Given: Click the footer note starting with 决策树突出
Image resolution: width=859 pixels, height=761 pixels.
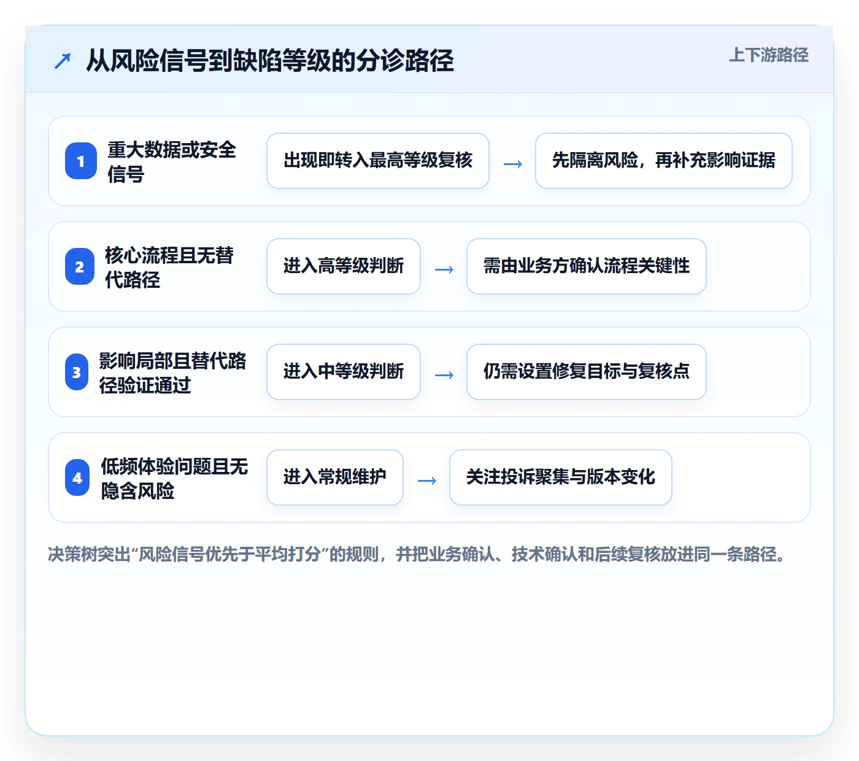Looking at the screenshot, I should coord(417,554).
